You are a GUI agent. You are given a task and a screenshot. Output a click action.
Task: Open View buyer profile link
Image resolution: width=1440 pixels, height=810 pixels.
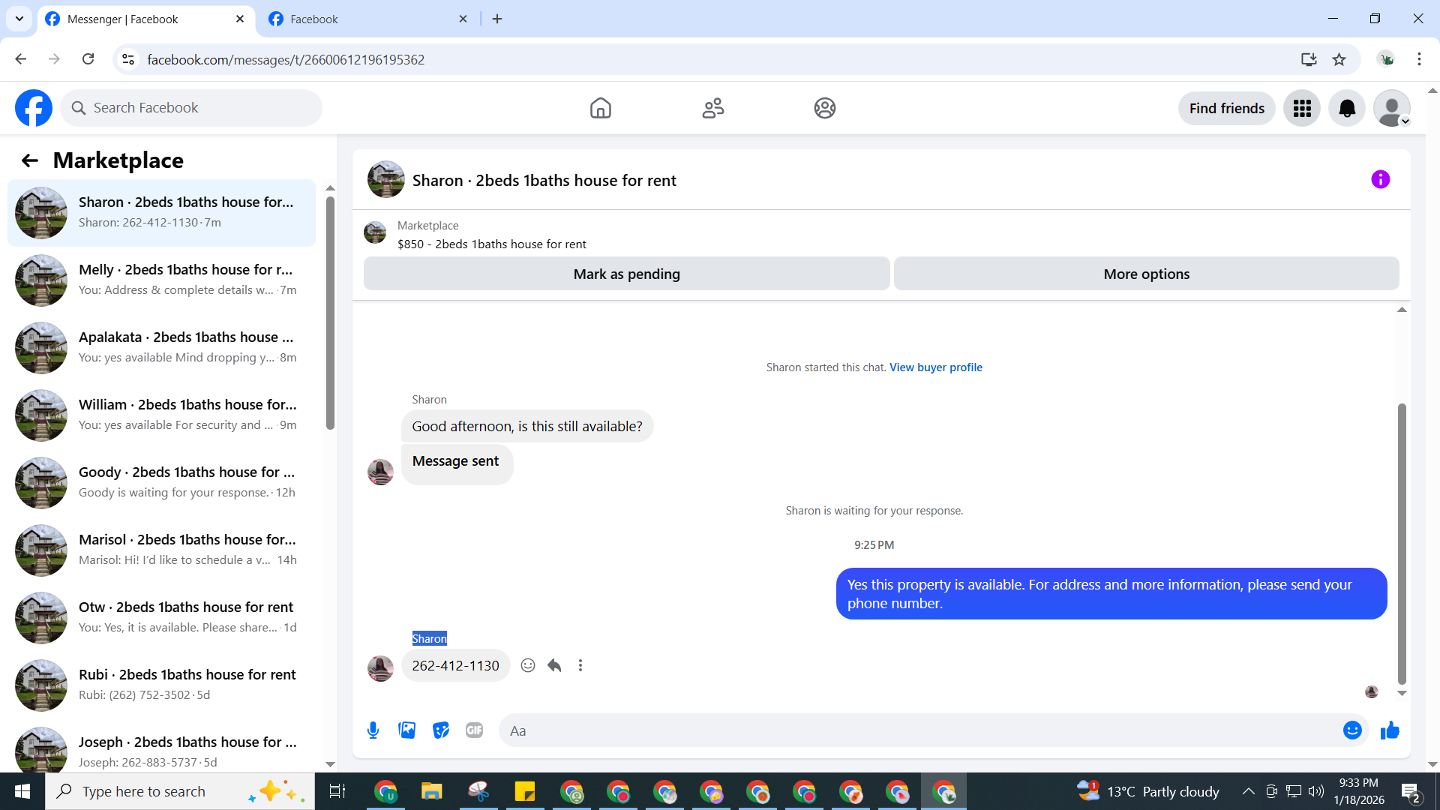point(935,367)
